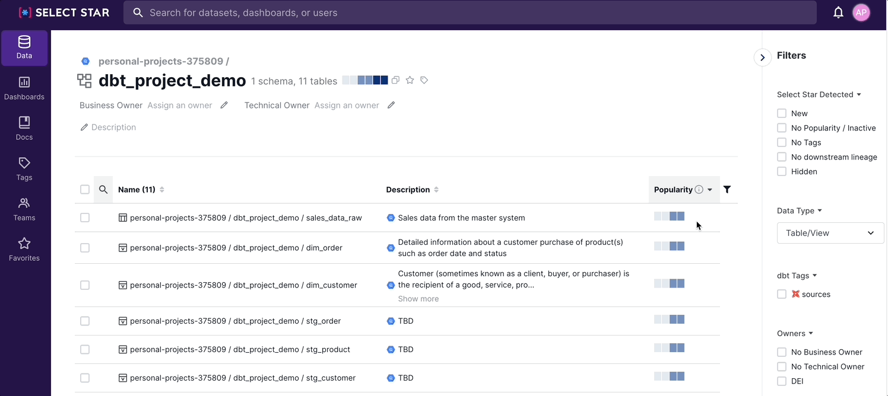This screenshot has height=396, width=888.
Task: Enable the New filter checkbox
Action: point(782,113)
